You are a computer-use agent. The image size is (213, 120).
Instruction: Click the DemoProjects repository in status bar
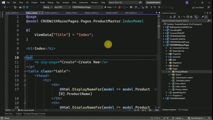point(196,118)
